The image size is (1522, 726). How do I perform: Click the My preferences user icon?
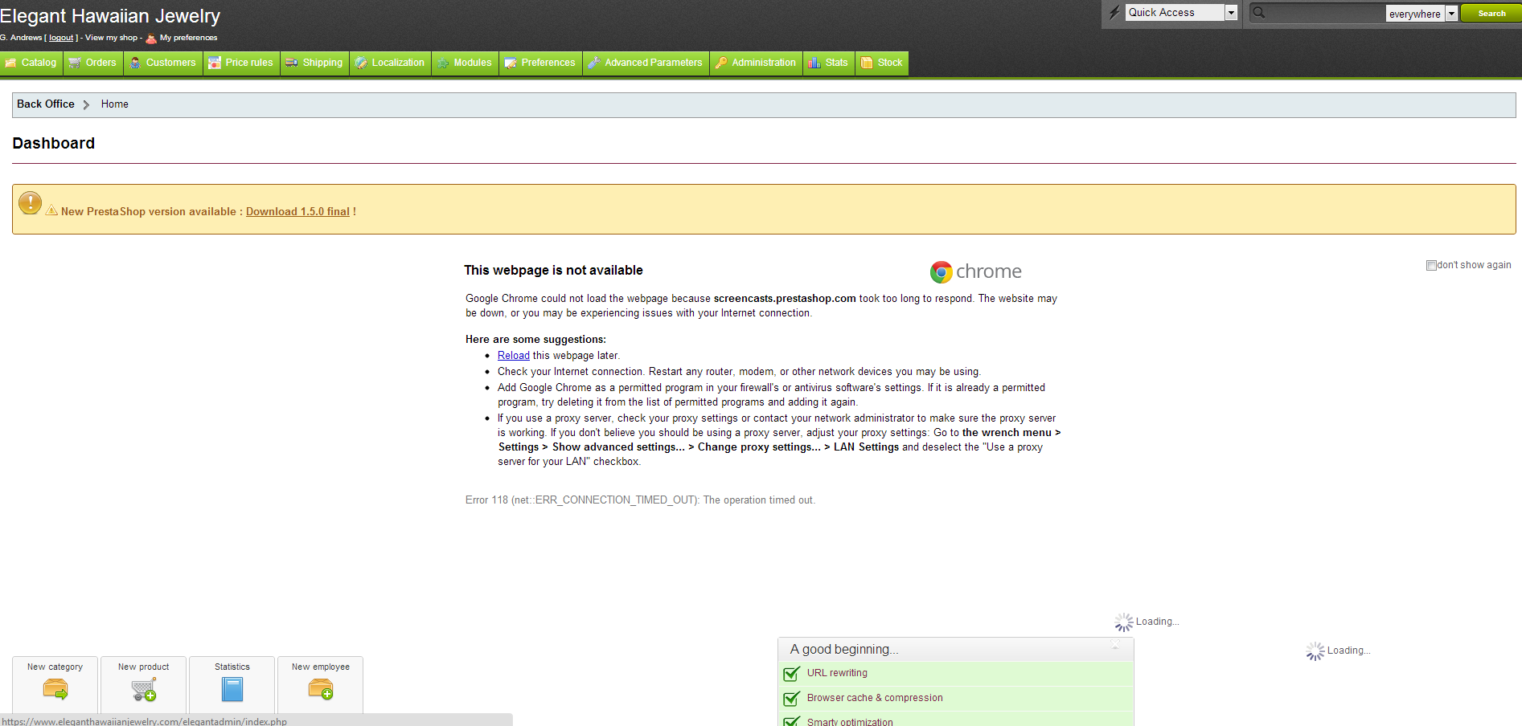[x=151, y=38]
